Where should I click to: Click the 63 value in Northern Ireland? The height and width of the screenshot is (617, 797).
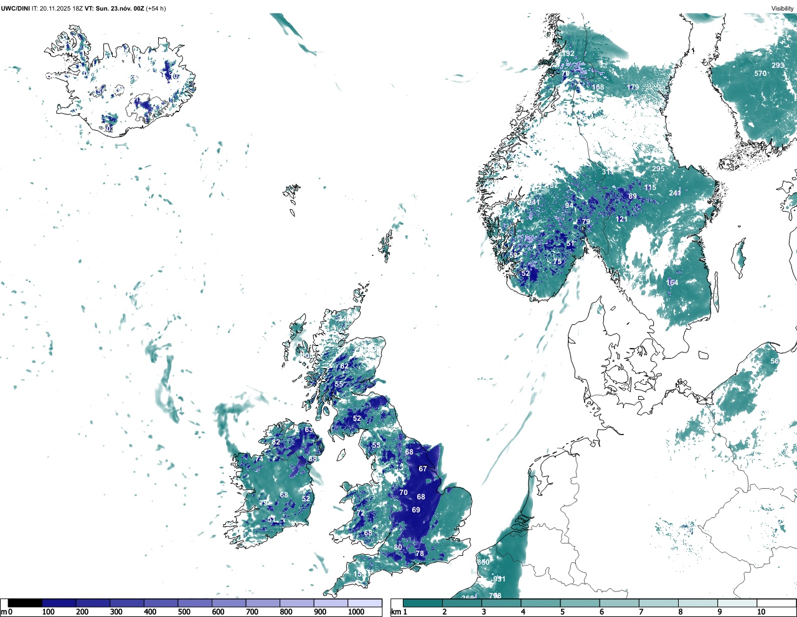coord(309,430)
